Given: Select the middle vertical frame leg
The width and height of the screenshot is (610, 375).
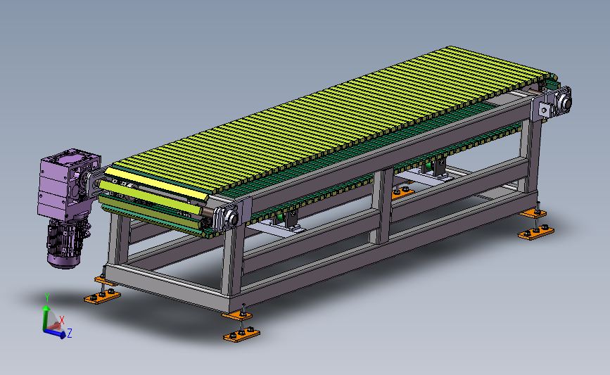Looking at the screenshot, I should 383,207.
